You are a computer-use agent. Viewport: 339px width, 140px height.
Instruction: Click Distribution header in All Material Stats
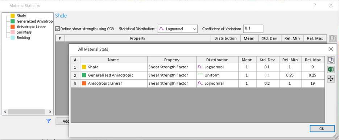pyautogui.click(x=217, y=60)
